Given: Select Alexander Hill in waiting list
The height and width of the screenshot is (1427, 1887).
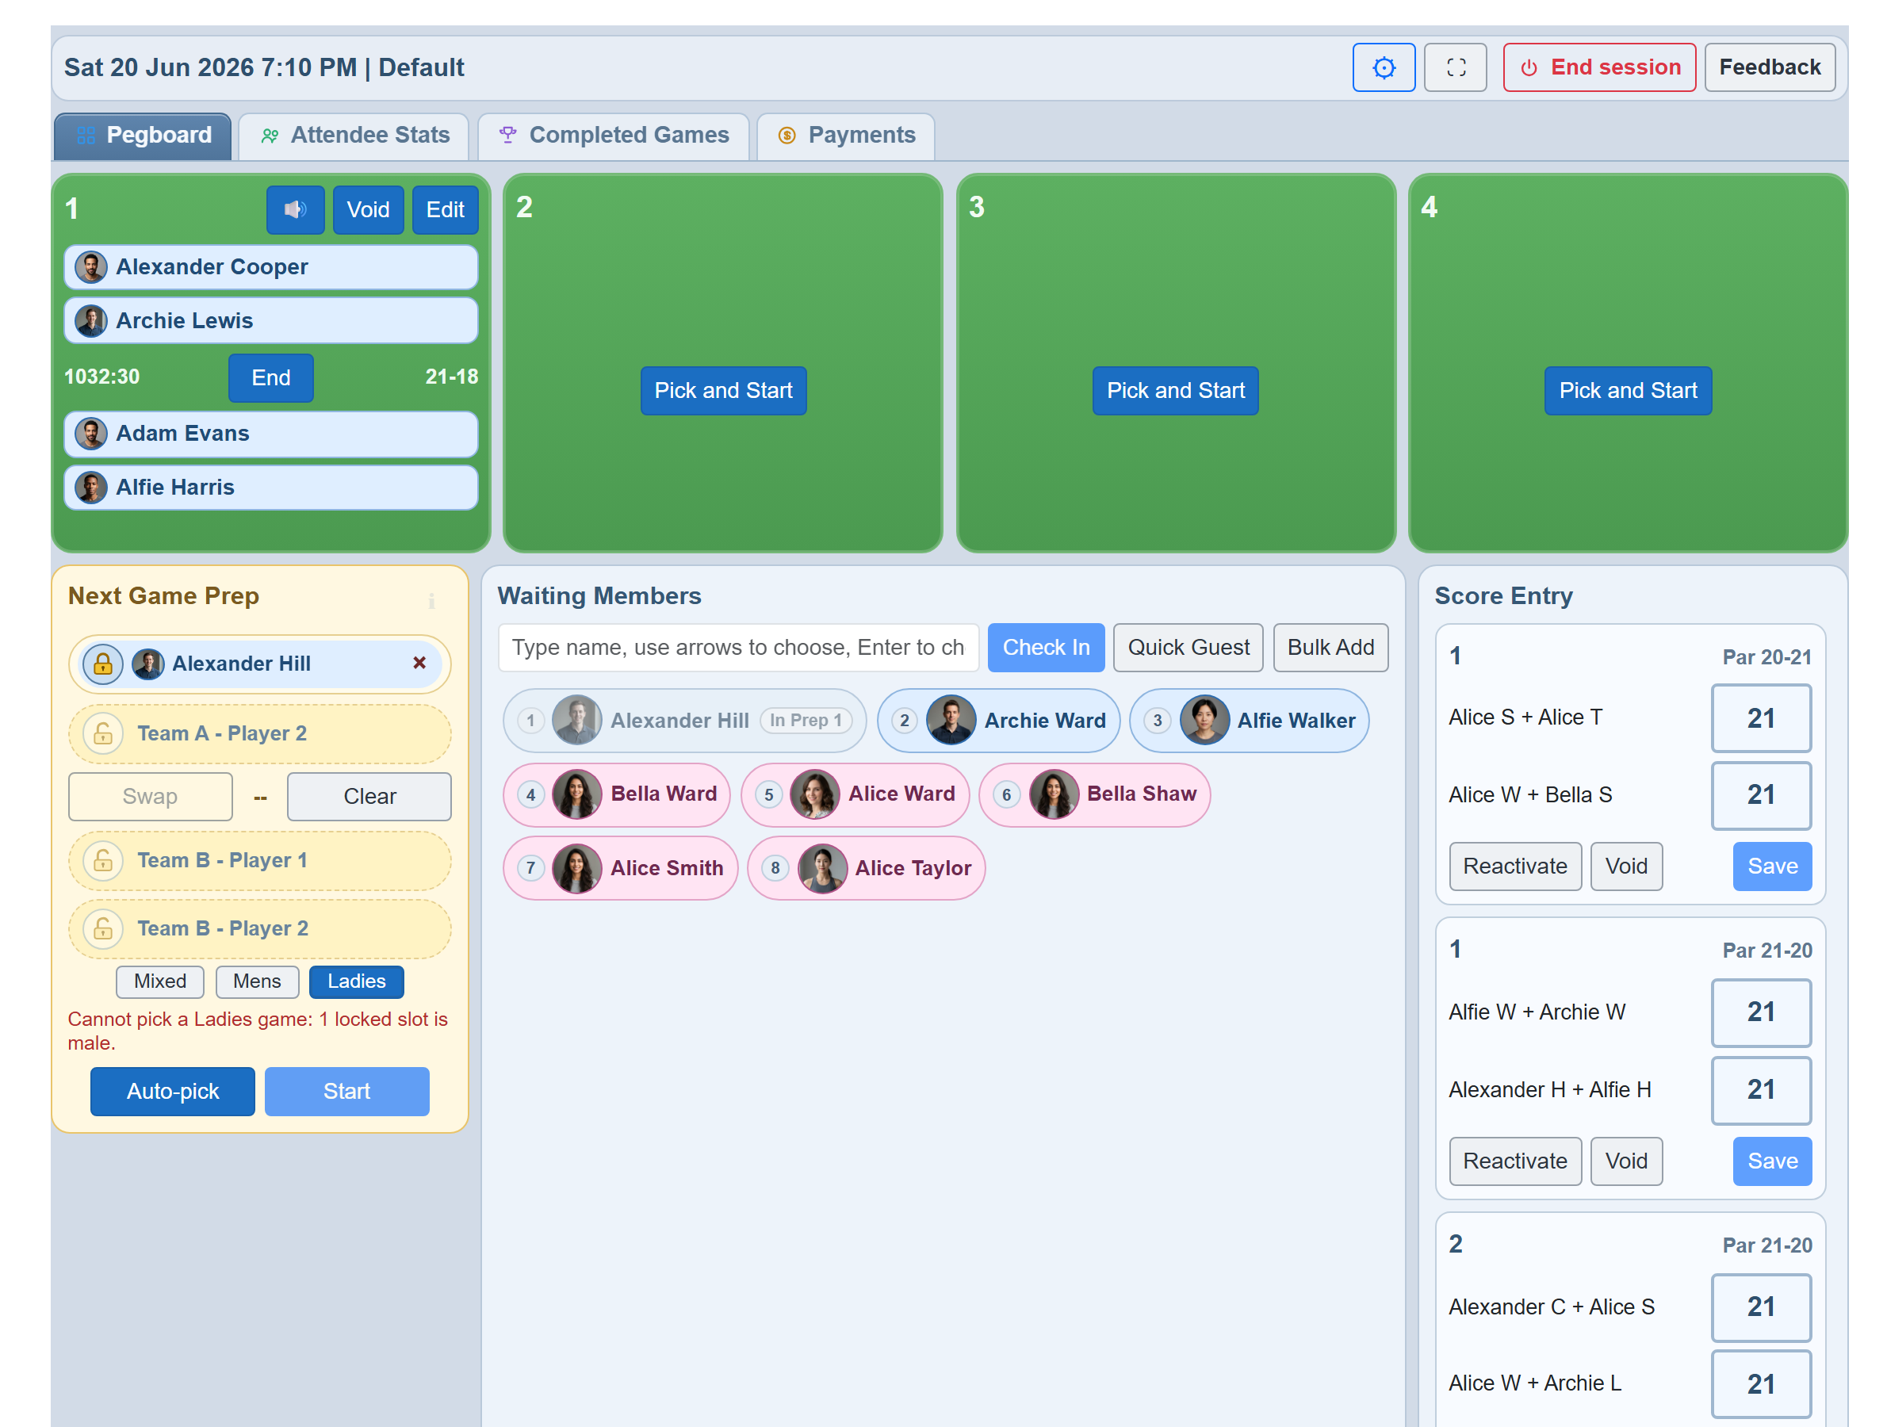Looking at the screenshot, I should 684,721.
